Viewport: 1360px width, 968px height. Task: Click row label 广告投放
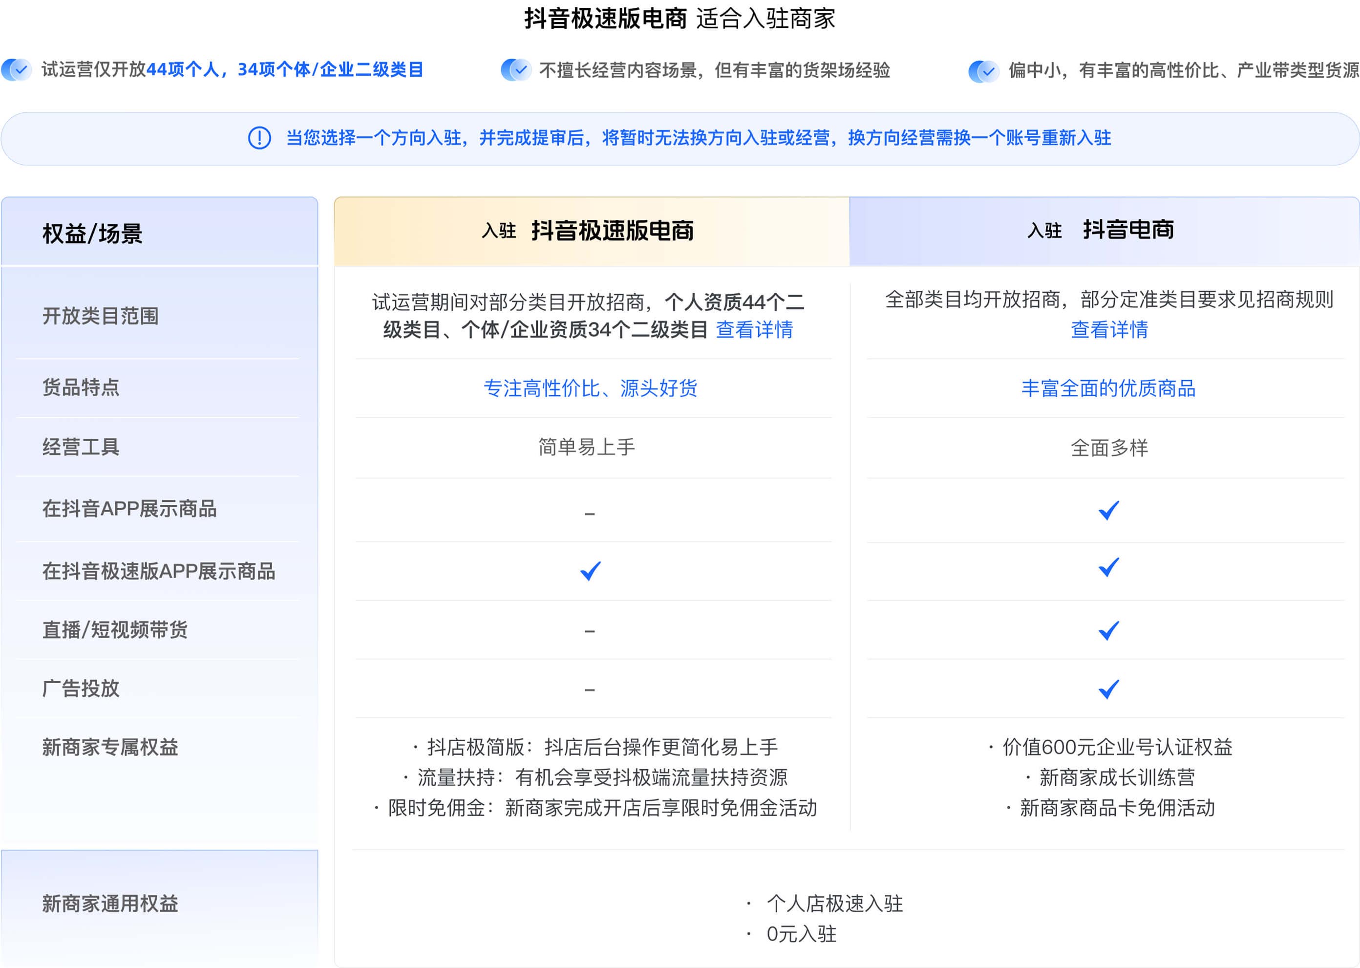[x=81, y=688]
